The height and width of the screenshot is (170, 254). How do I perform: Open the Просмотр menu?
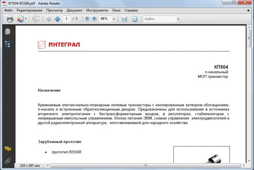[x=54, y=10]
